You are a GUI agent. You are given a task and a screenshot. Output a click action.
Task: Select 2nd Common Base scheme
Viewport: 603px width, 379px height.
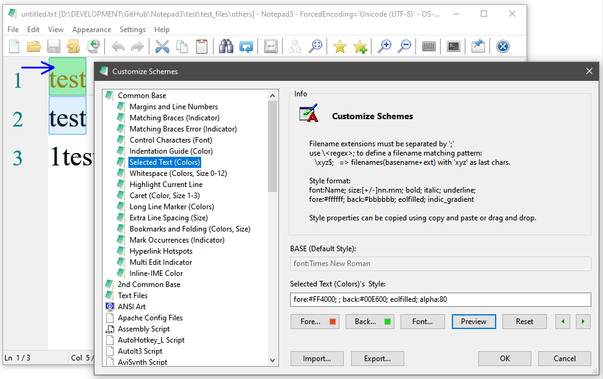coord(149,285)
